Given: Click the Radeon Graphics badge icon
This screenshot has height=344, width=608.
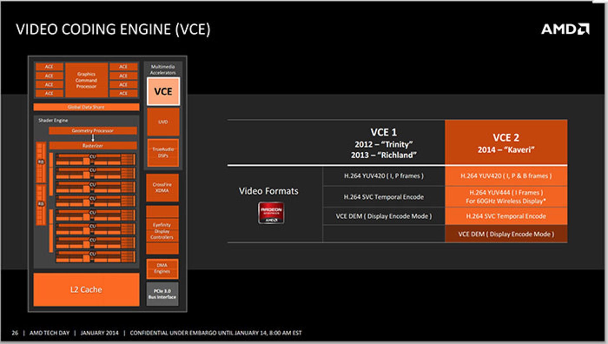Looking at the screenshot, I should 271,213.
